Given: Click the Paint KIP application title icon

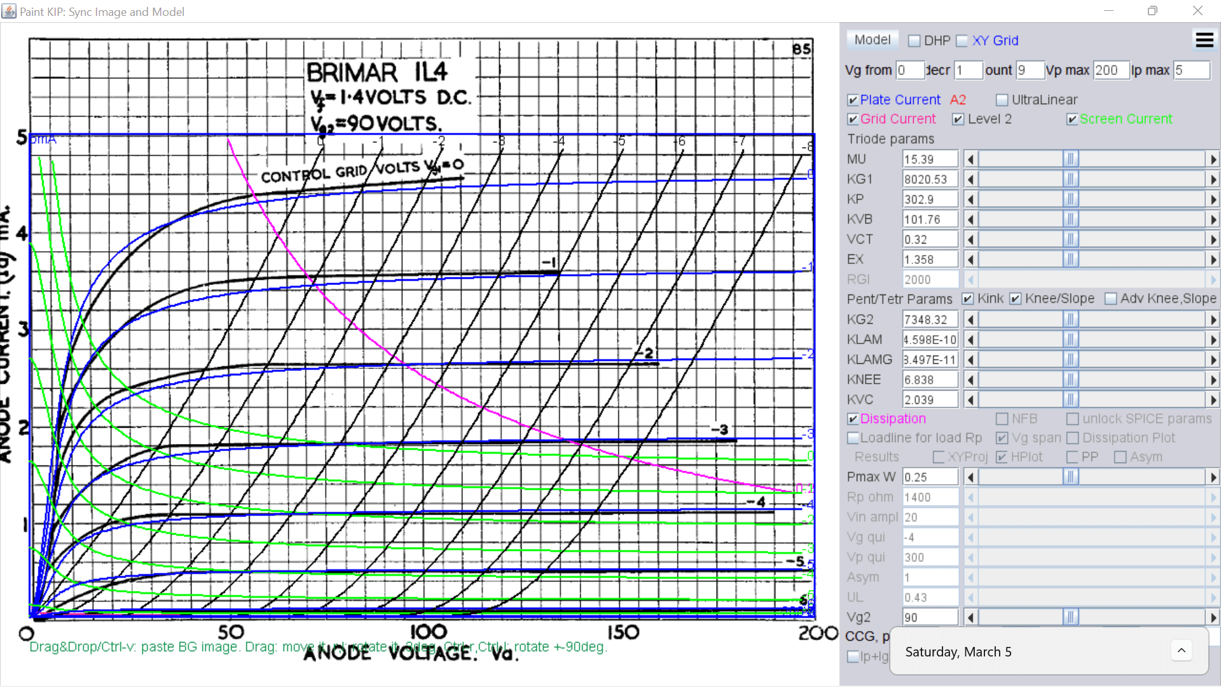Looking at the screenshot, I should coord(9,11).
